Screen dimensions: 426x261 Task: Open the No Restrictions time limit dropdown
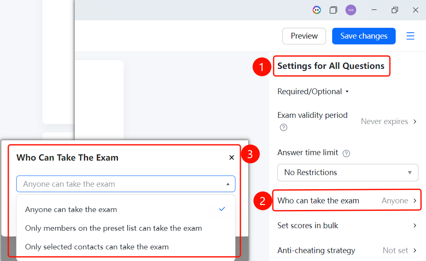(x=348, y=173)
